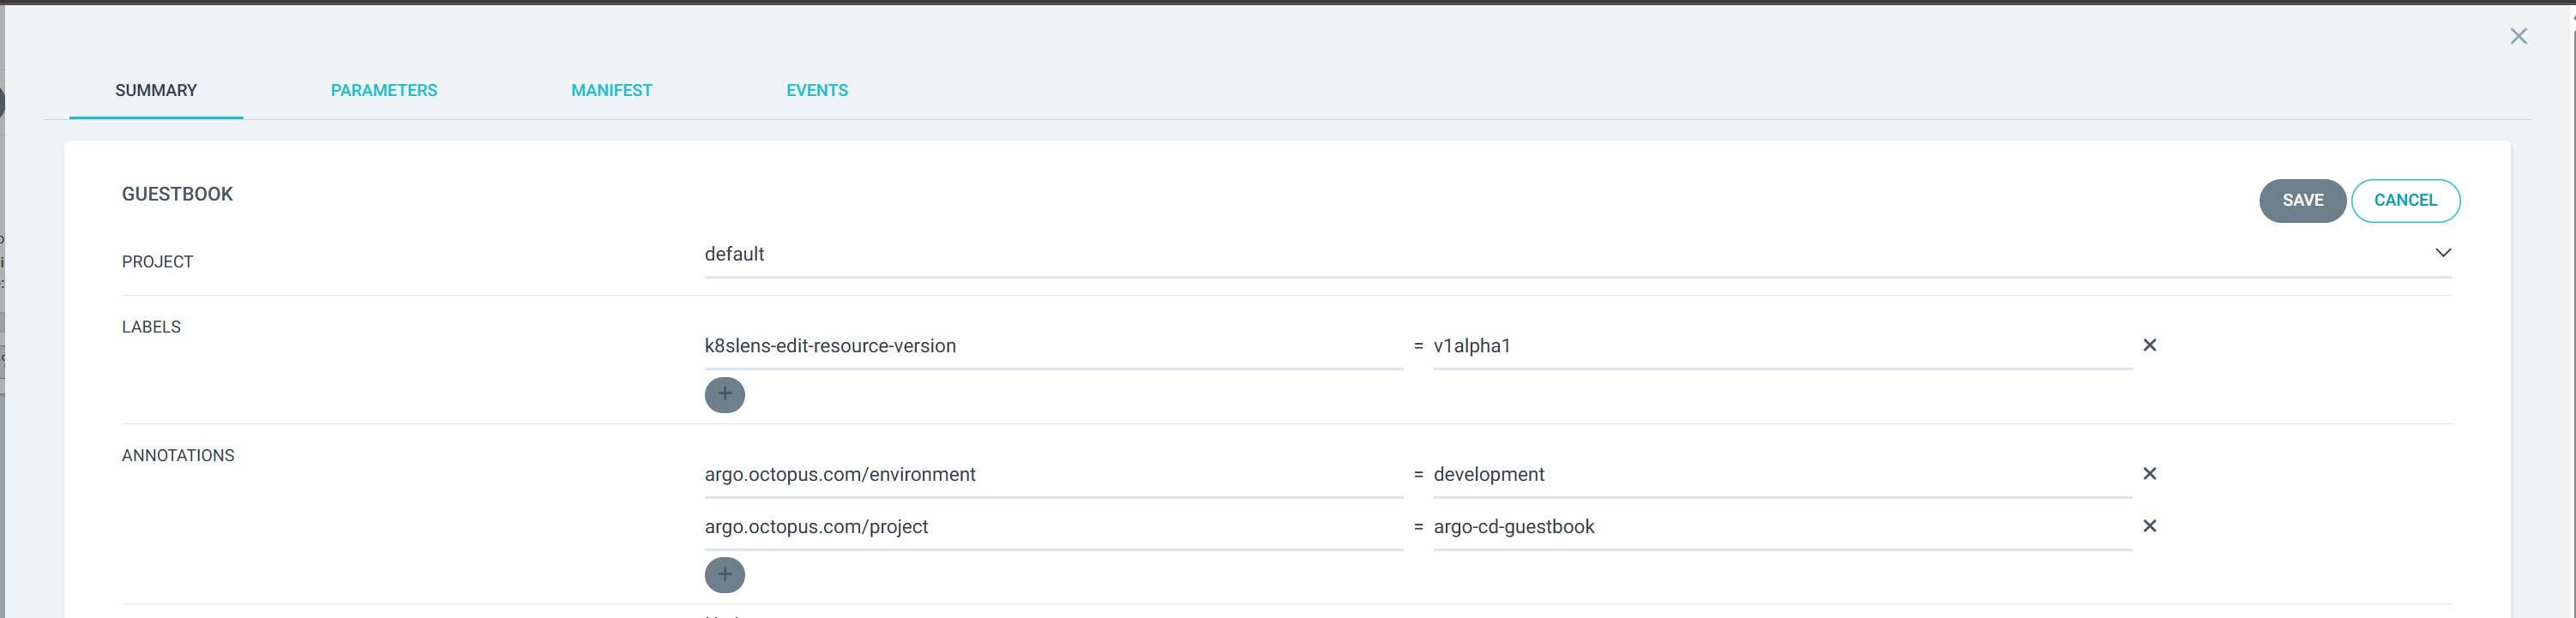This screenshot has height=618, width=2576.
Task: Select the Summary tab
Action: [156, 90]
